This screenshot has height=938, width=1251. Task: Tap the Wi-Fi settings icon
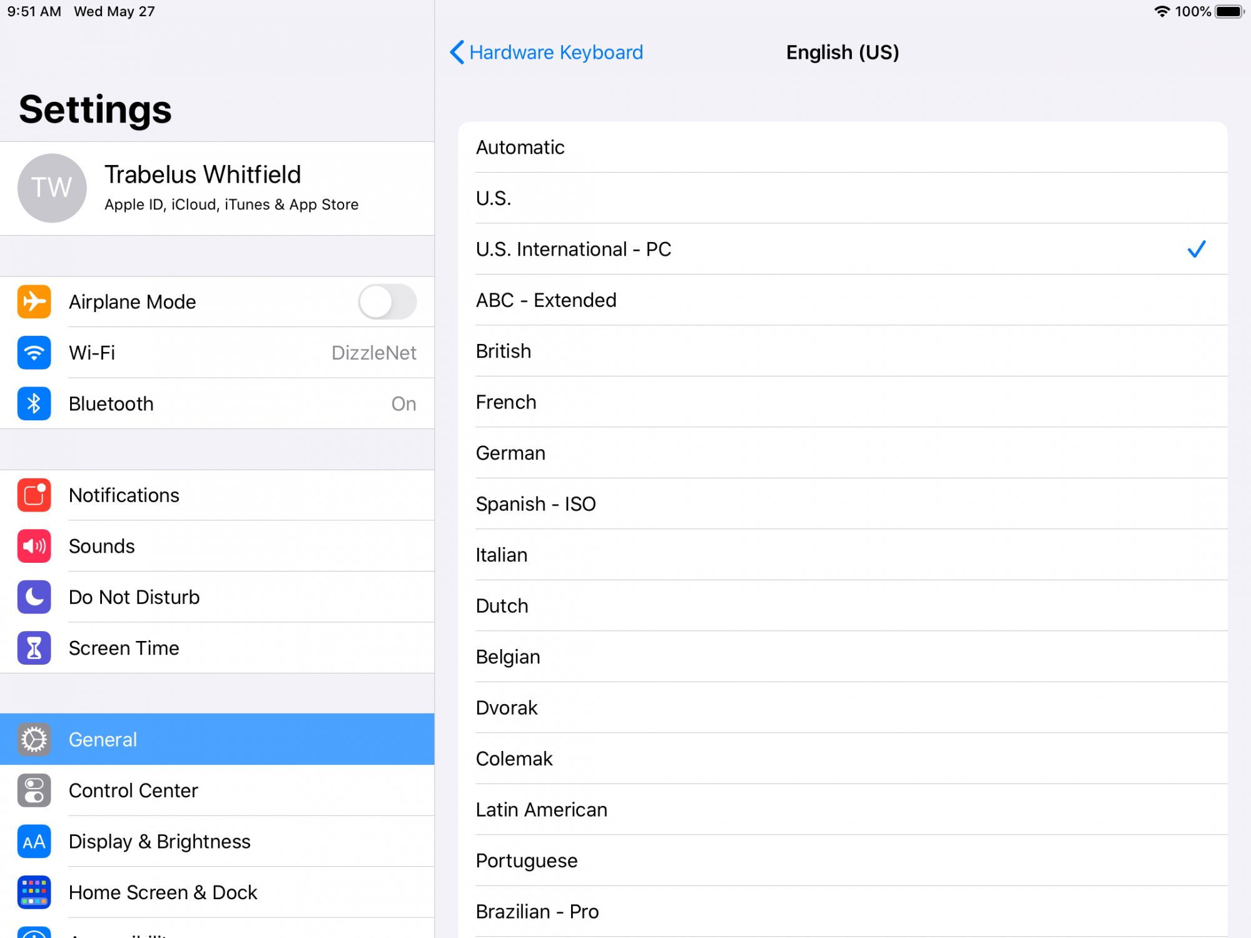pos(34,353)
